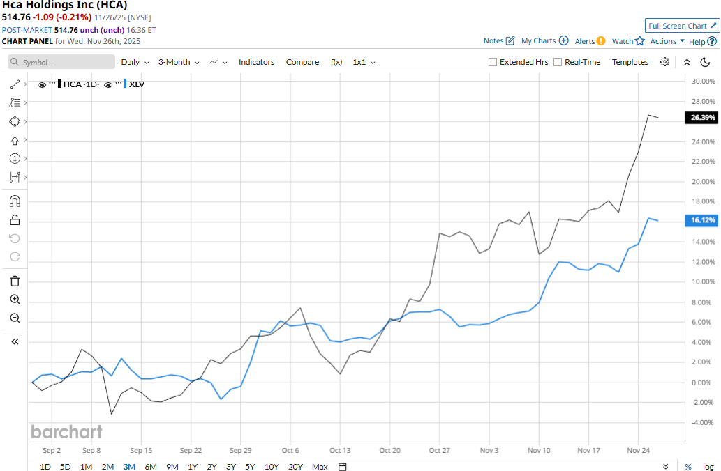Select the shapes drawing tool
Screen dimensions: 721x471
pyautogui.click(x=15, y=122)
